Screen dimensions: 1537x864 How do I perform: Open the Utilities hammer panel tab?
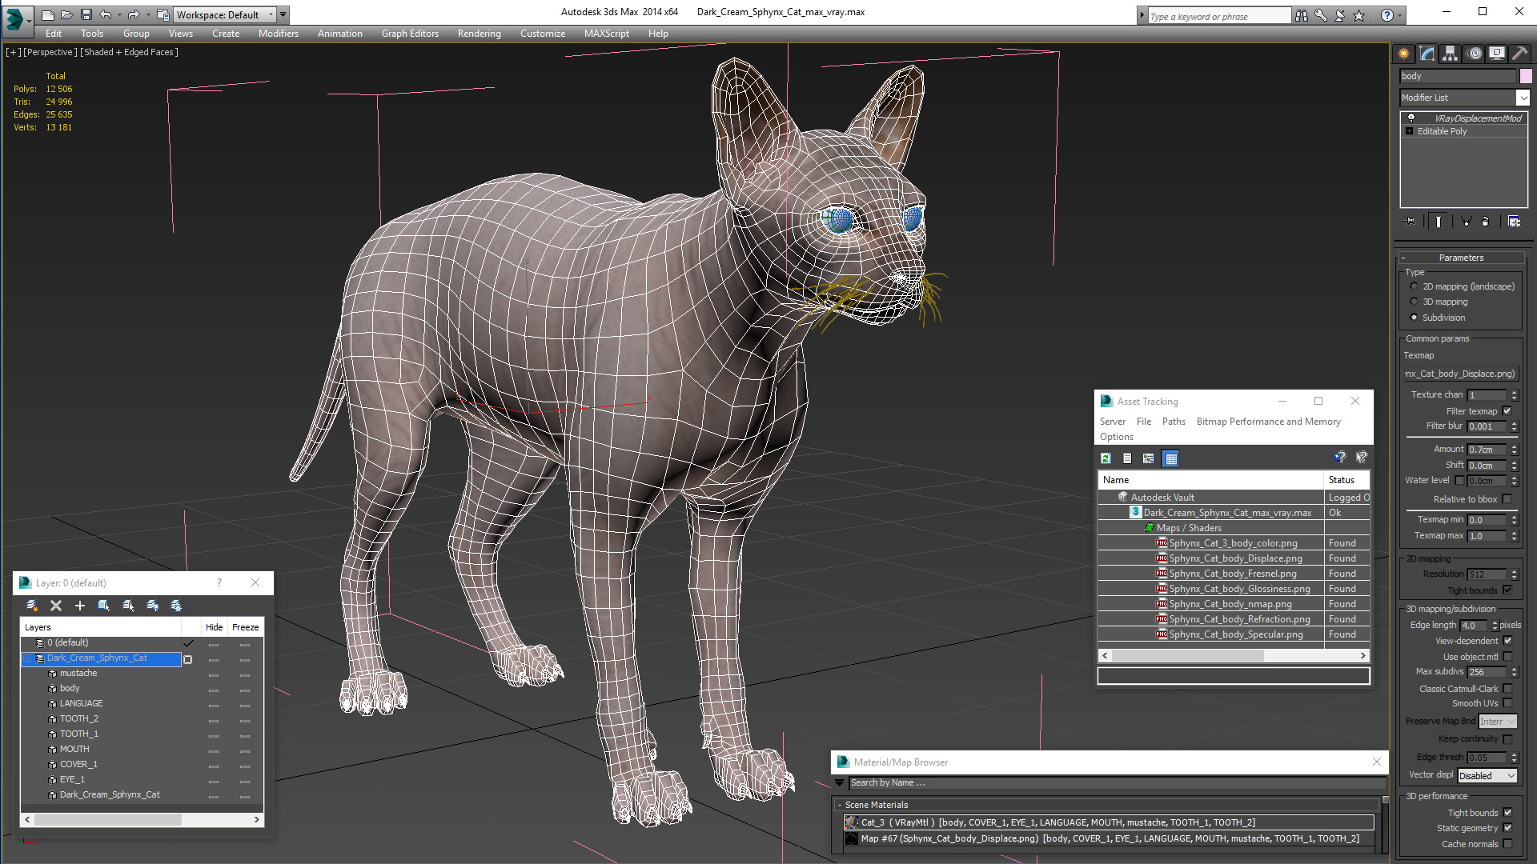1519,54
